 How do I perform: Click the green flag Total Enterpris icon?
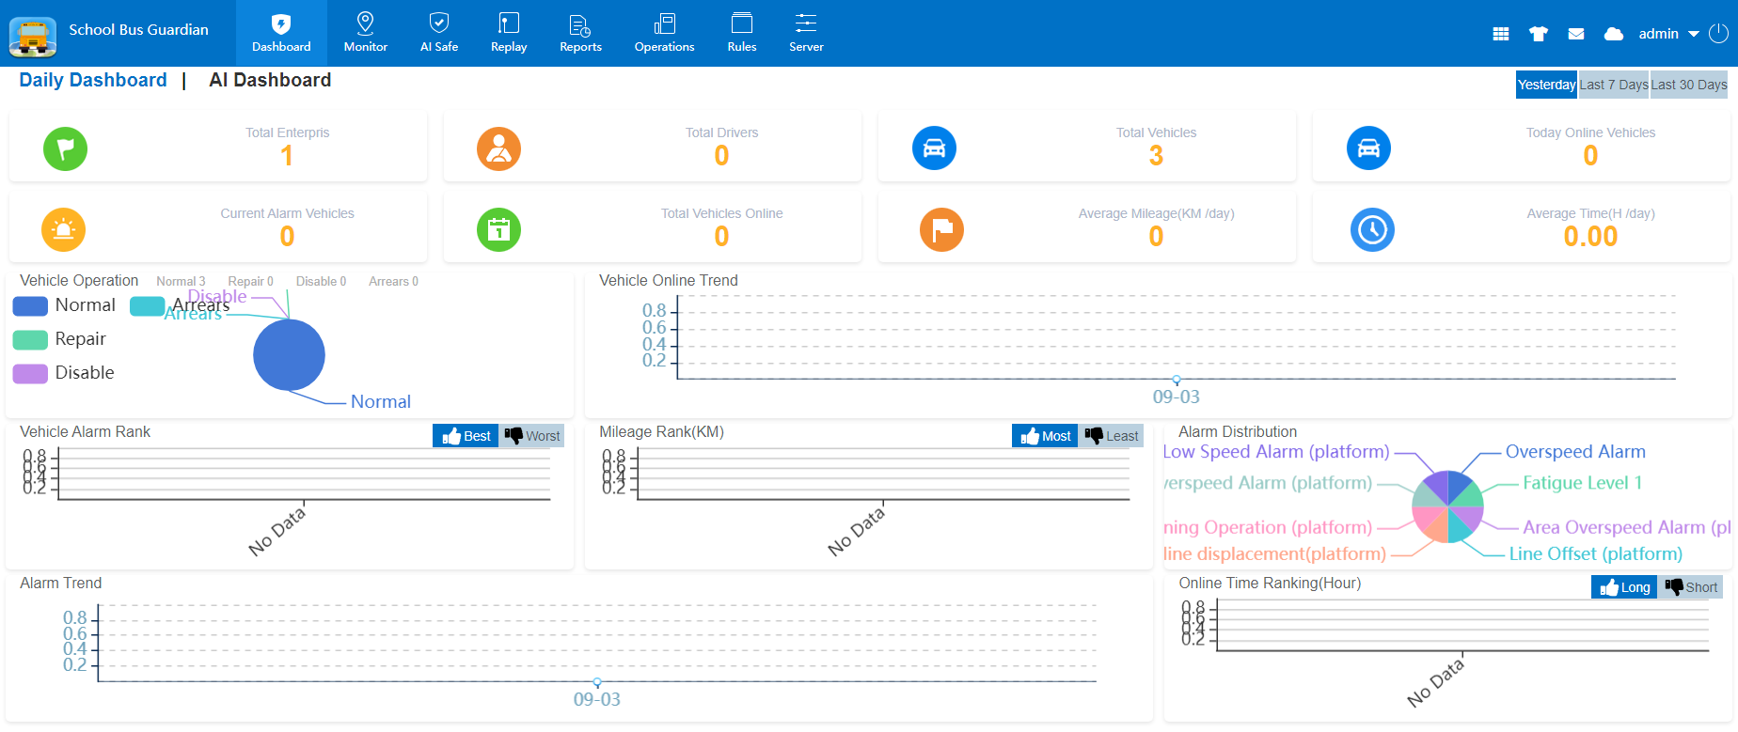pyautogui.click(x=65, y=148)
